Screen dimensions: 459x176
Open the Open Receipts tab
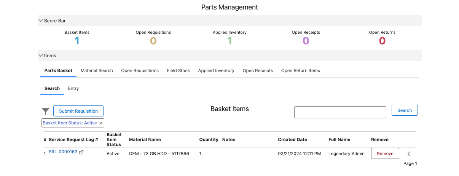[258, 71]
